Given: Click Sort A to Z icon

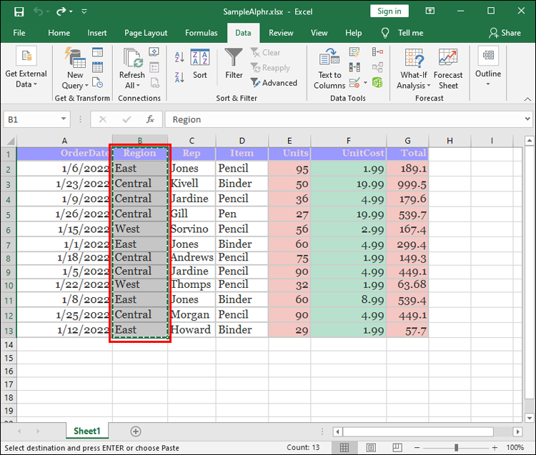Looking at the screenshot, I should coord(178,57).
